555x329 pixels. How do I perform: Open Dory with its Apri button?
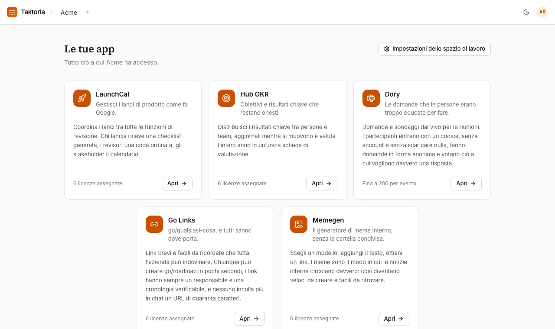pos(466,184)
